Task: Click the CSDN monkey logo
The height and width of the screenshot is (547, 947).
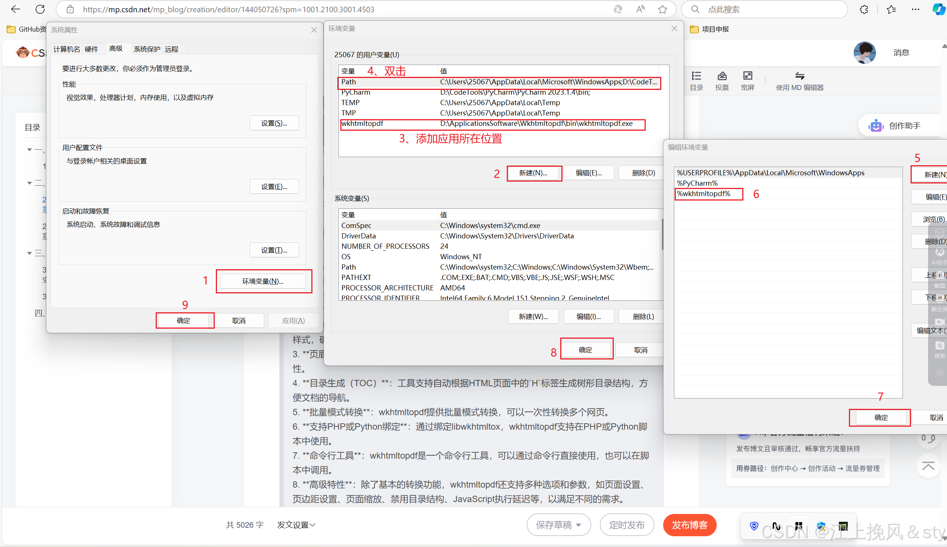Action: (x=23, y=52)
